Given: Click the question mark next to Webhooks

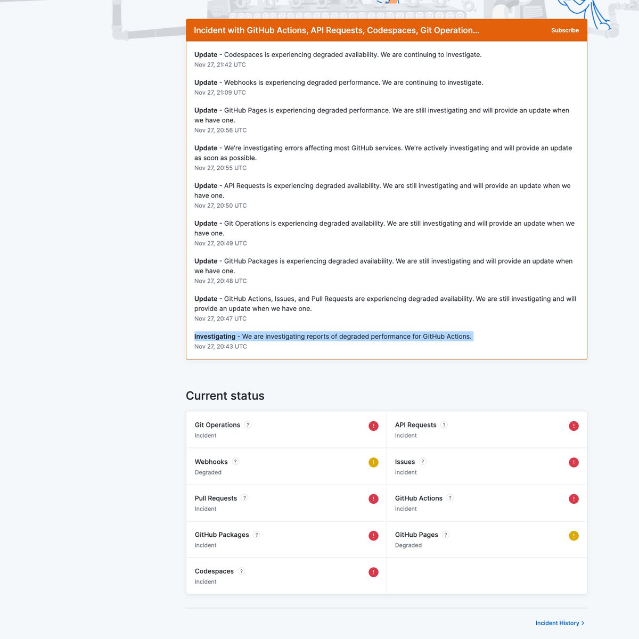Looking at the screenshot, I should (235, 462).
